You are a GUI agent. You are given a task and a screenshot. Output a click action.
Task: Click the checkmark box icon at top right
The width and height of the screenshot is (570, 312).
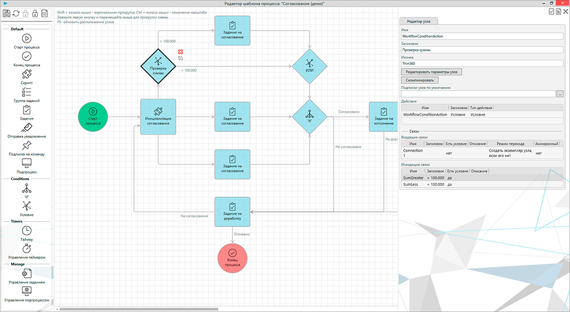pyautogui.click(x=551, y=12)
